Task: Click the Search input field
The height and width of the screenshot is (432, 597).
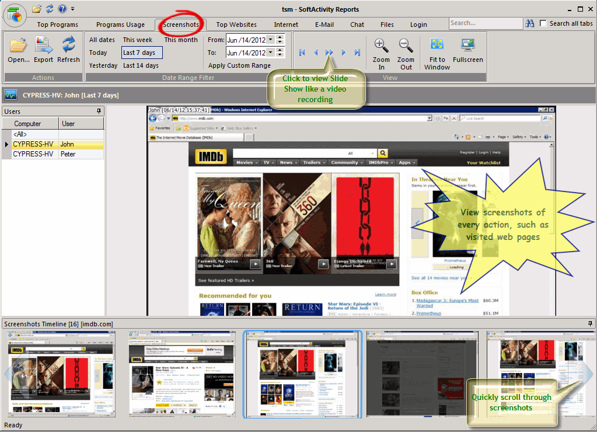Action: tap(486, 23)
